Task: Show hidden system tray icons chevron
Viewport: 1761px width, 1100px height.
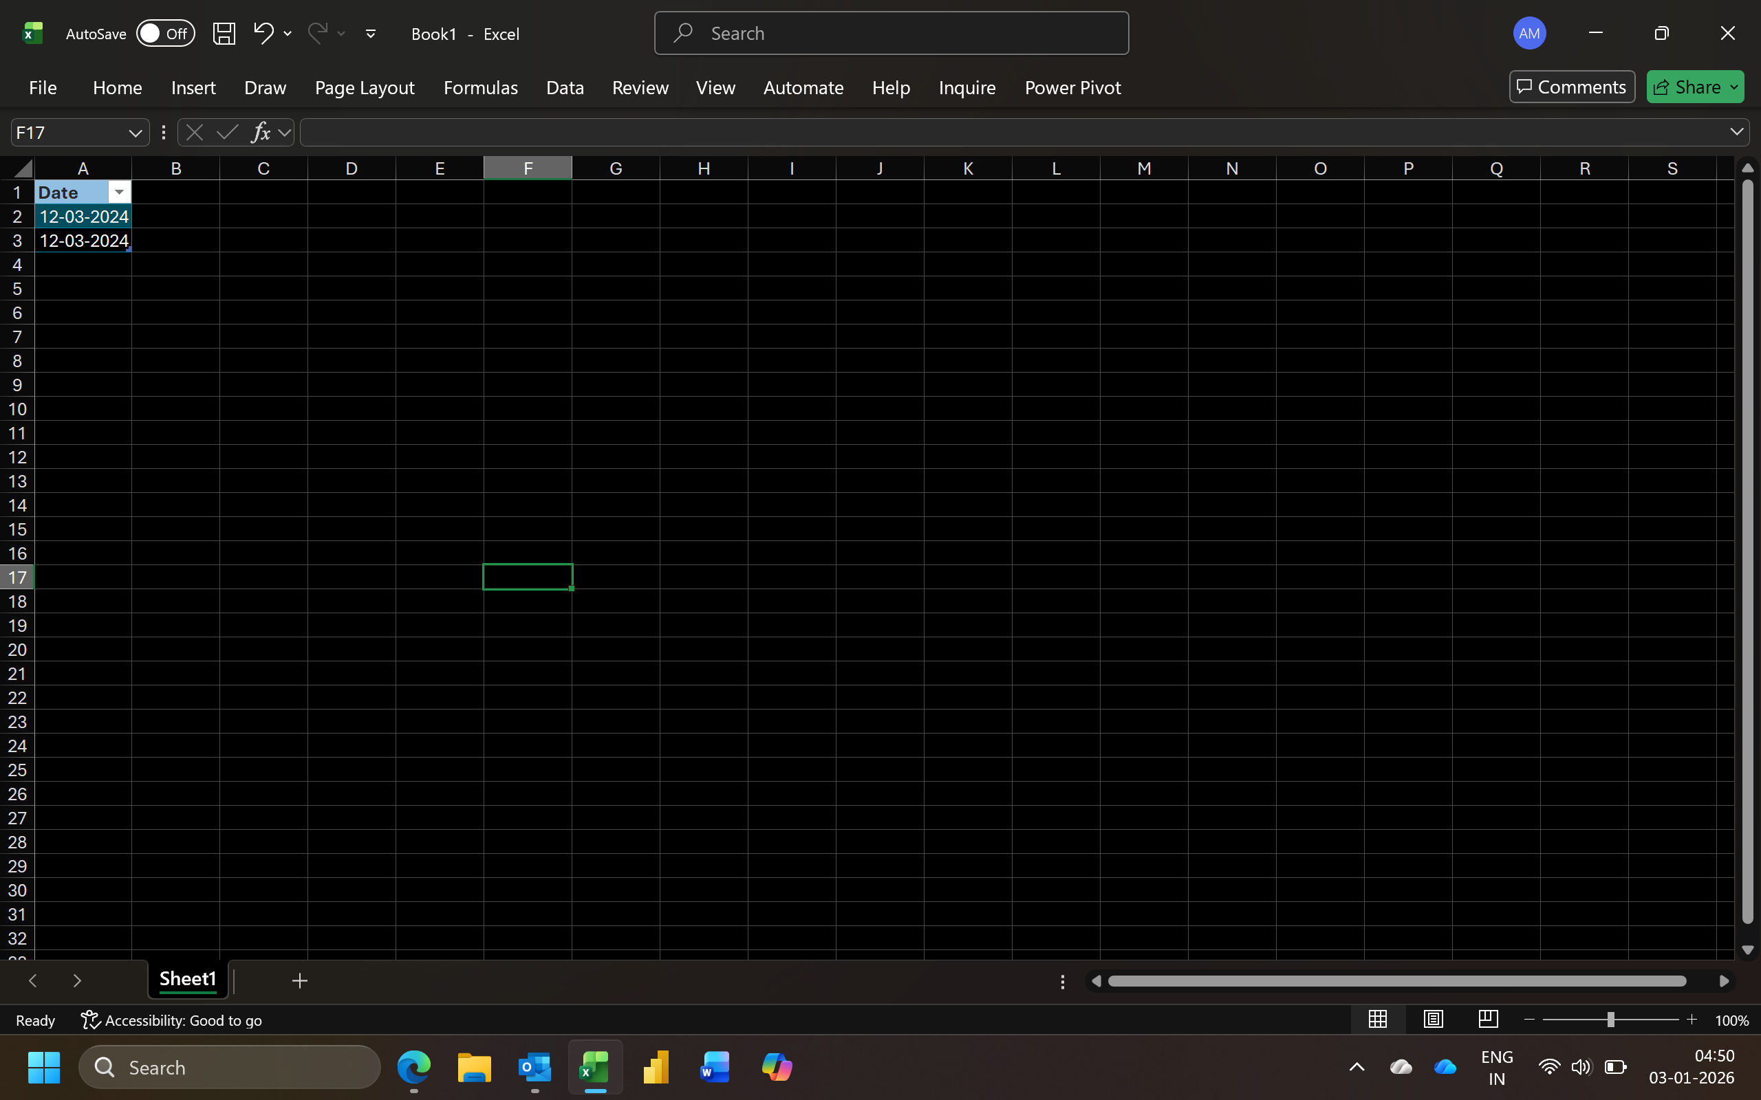Action: 1357,1067
